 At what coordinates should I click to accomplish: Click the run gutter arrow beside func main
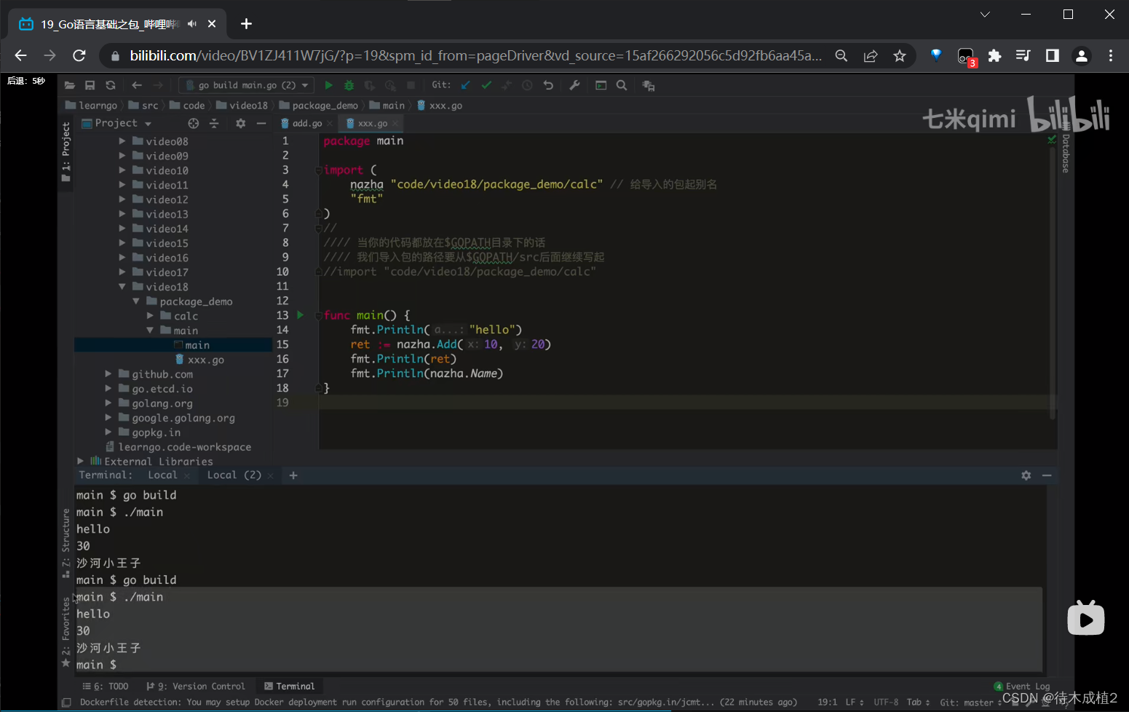point(300,315)
